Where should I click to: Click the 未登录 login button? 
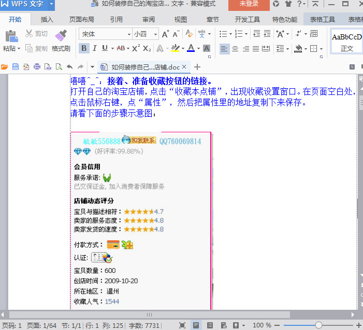click(x=249, y=4)
